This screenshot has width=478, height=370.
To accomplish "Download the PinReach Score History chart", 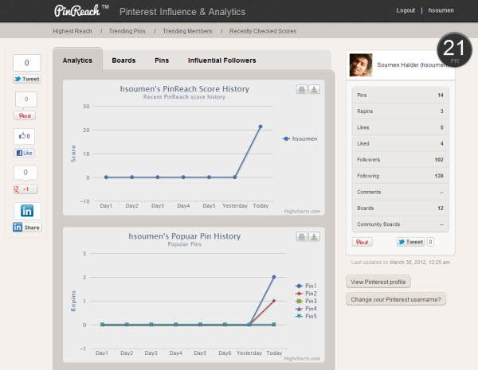I will tap(315, 90).
